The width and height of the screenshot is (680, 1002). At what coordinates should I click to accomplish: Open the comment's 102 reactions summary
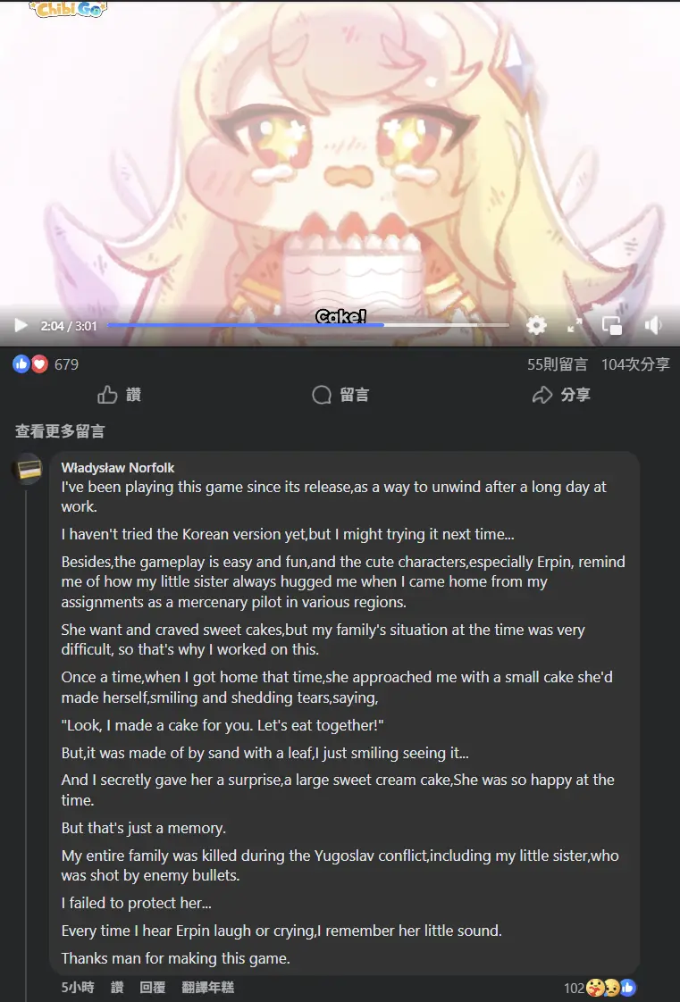point(600,988)
